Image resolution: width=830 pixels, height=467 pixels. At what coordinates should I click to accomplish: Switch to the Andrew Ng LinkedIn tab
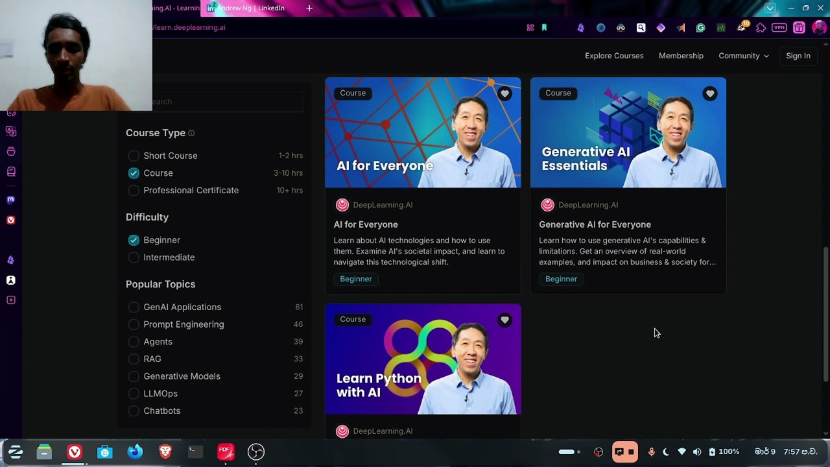[250, 8]
